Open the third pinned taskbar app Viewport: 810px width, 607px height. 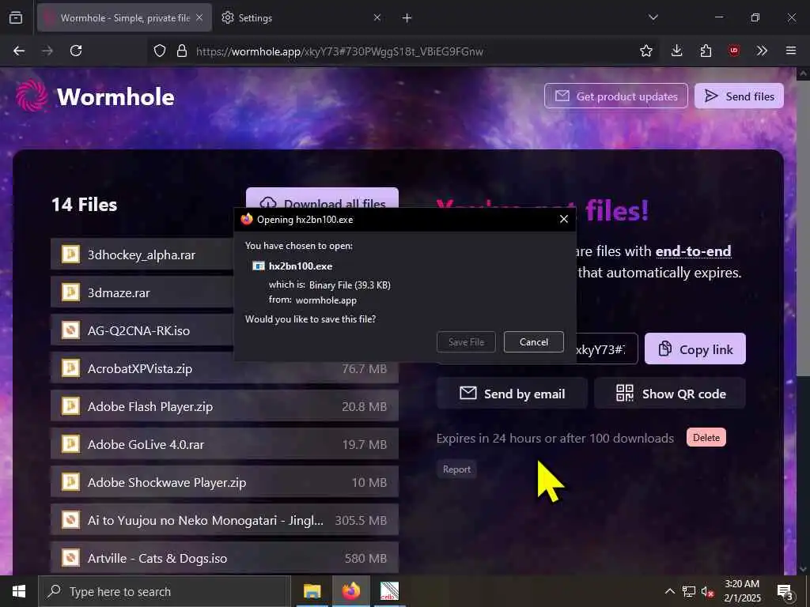[x=389, y=591]
